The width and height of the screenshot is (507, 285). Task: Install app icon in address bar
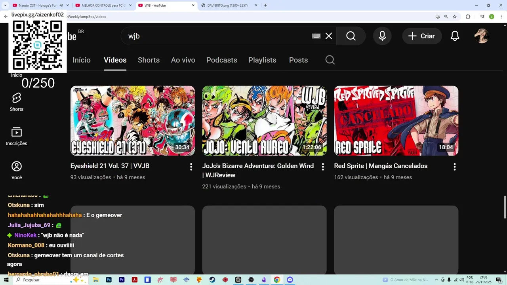point(438,17)
